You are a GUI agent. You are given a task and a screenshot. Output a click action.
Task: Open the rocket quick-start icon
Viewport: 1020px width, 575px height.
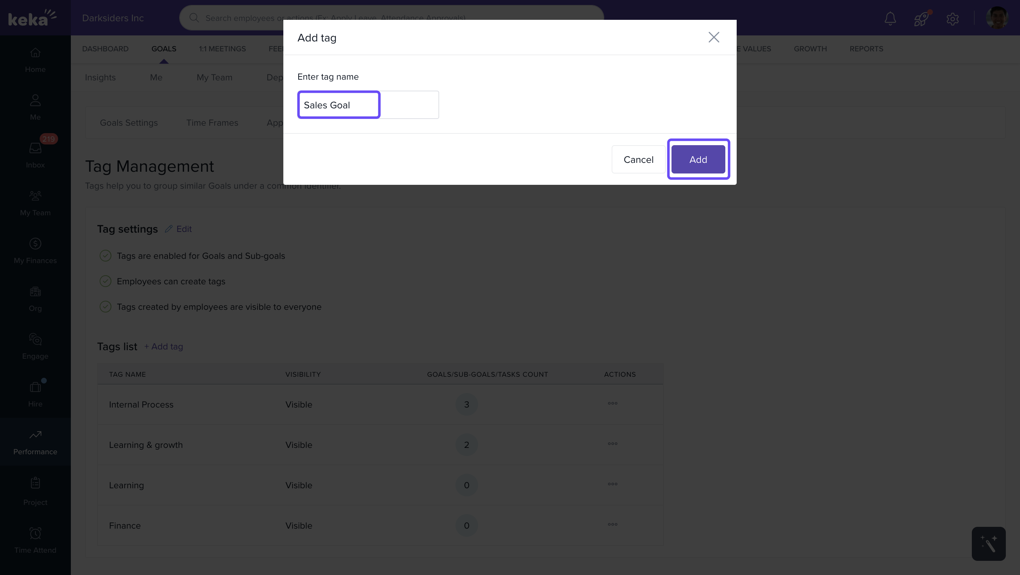pyautogui.click(x=921, y=18)
